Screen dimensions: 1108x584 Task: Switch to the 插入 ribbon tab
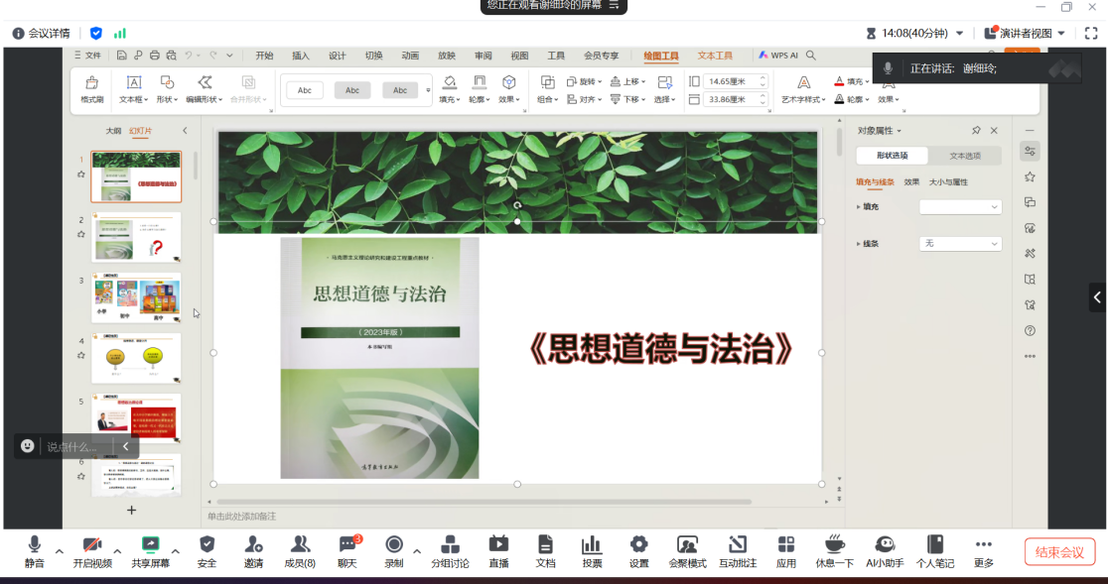(300, 56)
